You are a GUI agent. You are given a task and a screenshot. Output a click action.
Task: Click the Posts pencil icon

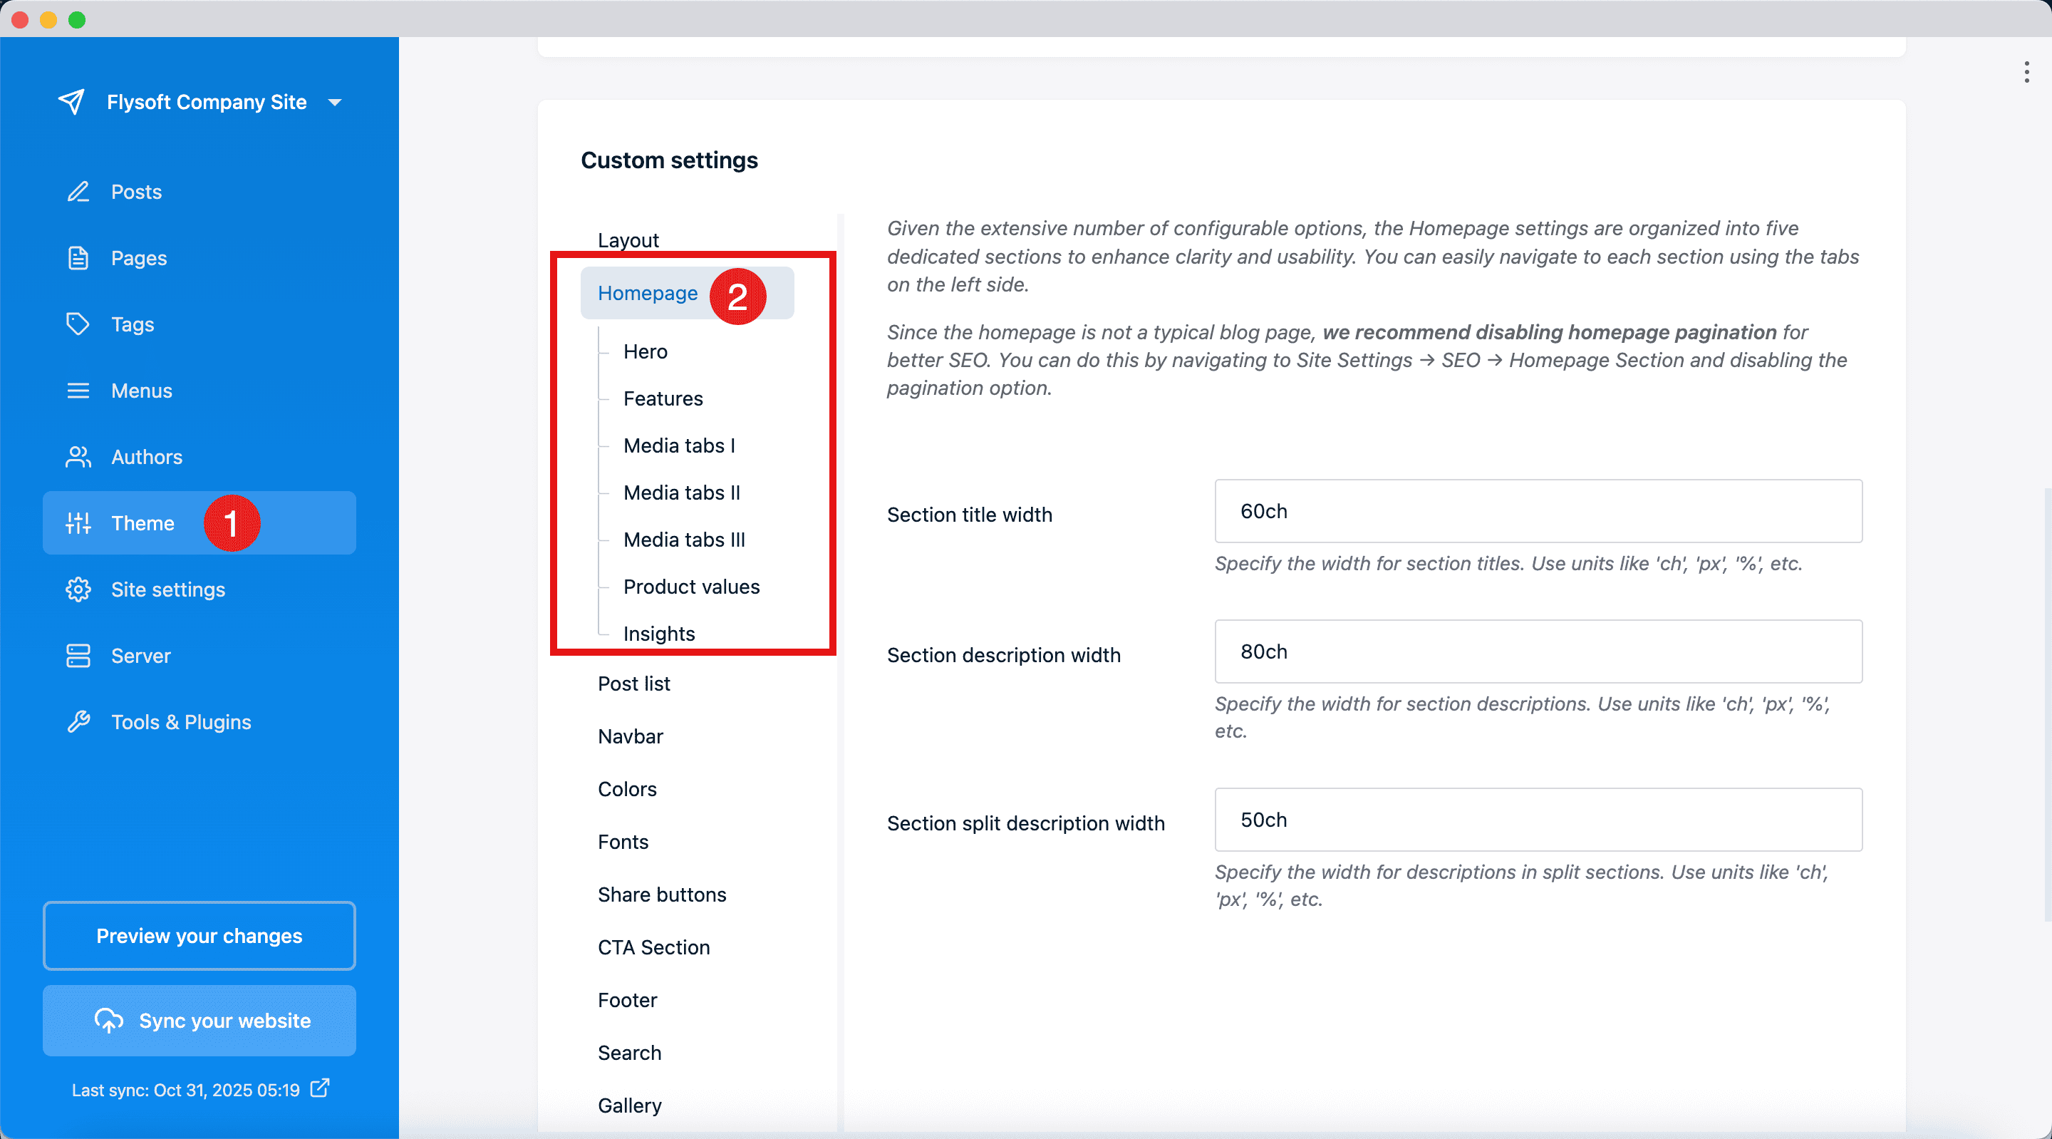pyautogui.click(x=78, y=191)
